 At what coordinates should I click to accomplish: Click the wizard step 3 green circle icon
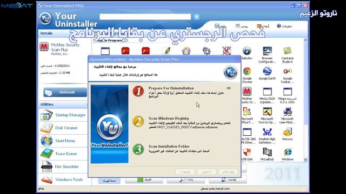tap(138, 149)
